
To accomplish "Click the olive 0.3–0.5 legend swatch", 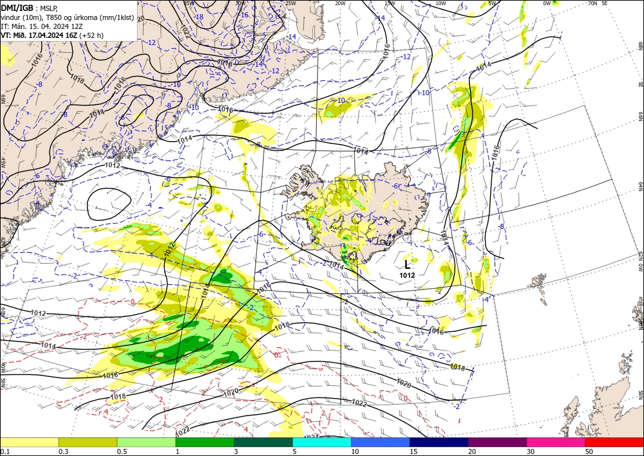I will [x=88, y=442].
